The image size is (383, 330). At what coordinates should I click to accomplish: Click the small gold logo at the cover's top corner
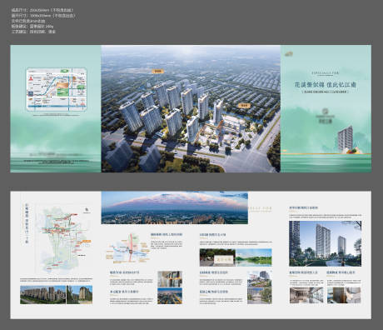[289, 54]
